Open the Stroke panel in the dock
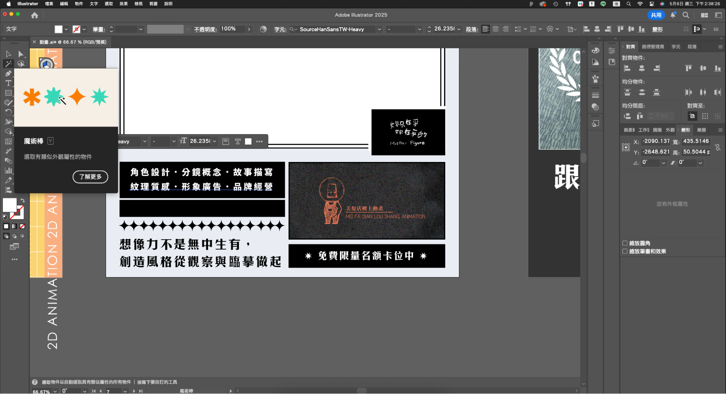726x394 pixels. click(x=595, y=96)
